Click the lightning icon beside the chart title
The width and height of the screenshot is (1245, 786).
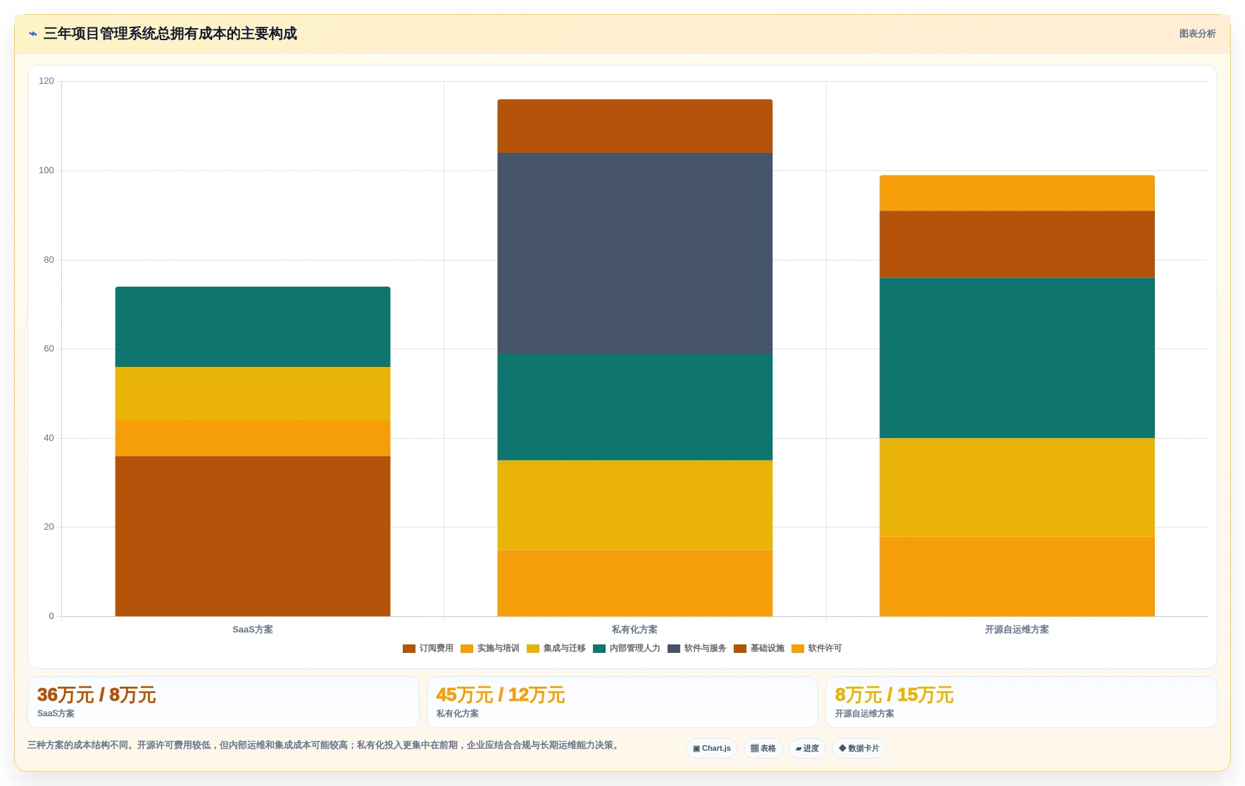(32, 34)
